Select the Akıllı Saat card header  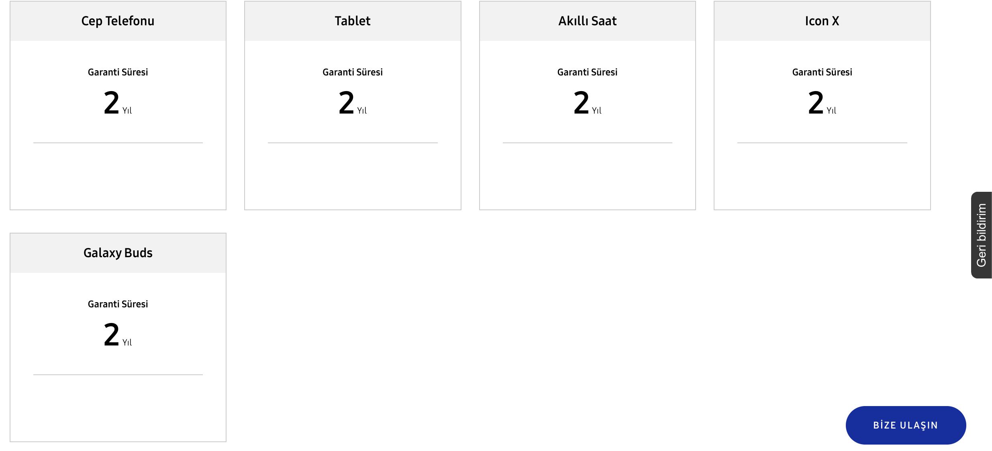[587, 21]
